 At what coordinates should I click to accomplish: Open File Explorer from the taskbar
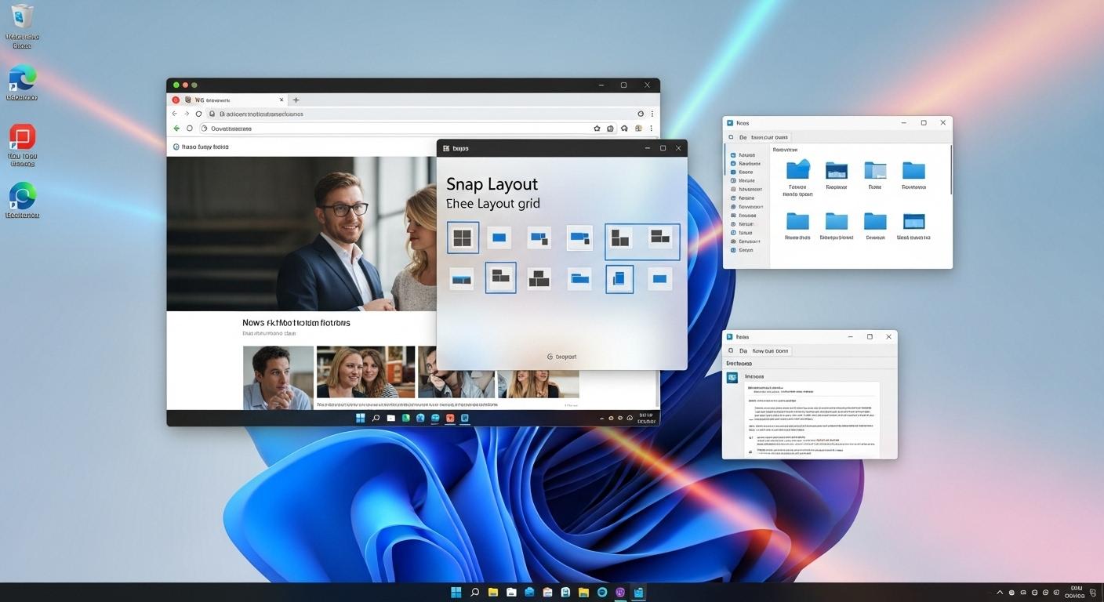pos(492,592)
